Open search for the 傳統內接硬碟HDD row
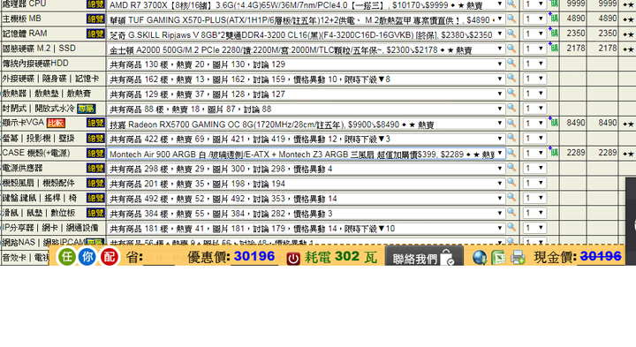This screenshot has height=347, width=636. click(x=511, y=64)
